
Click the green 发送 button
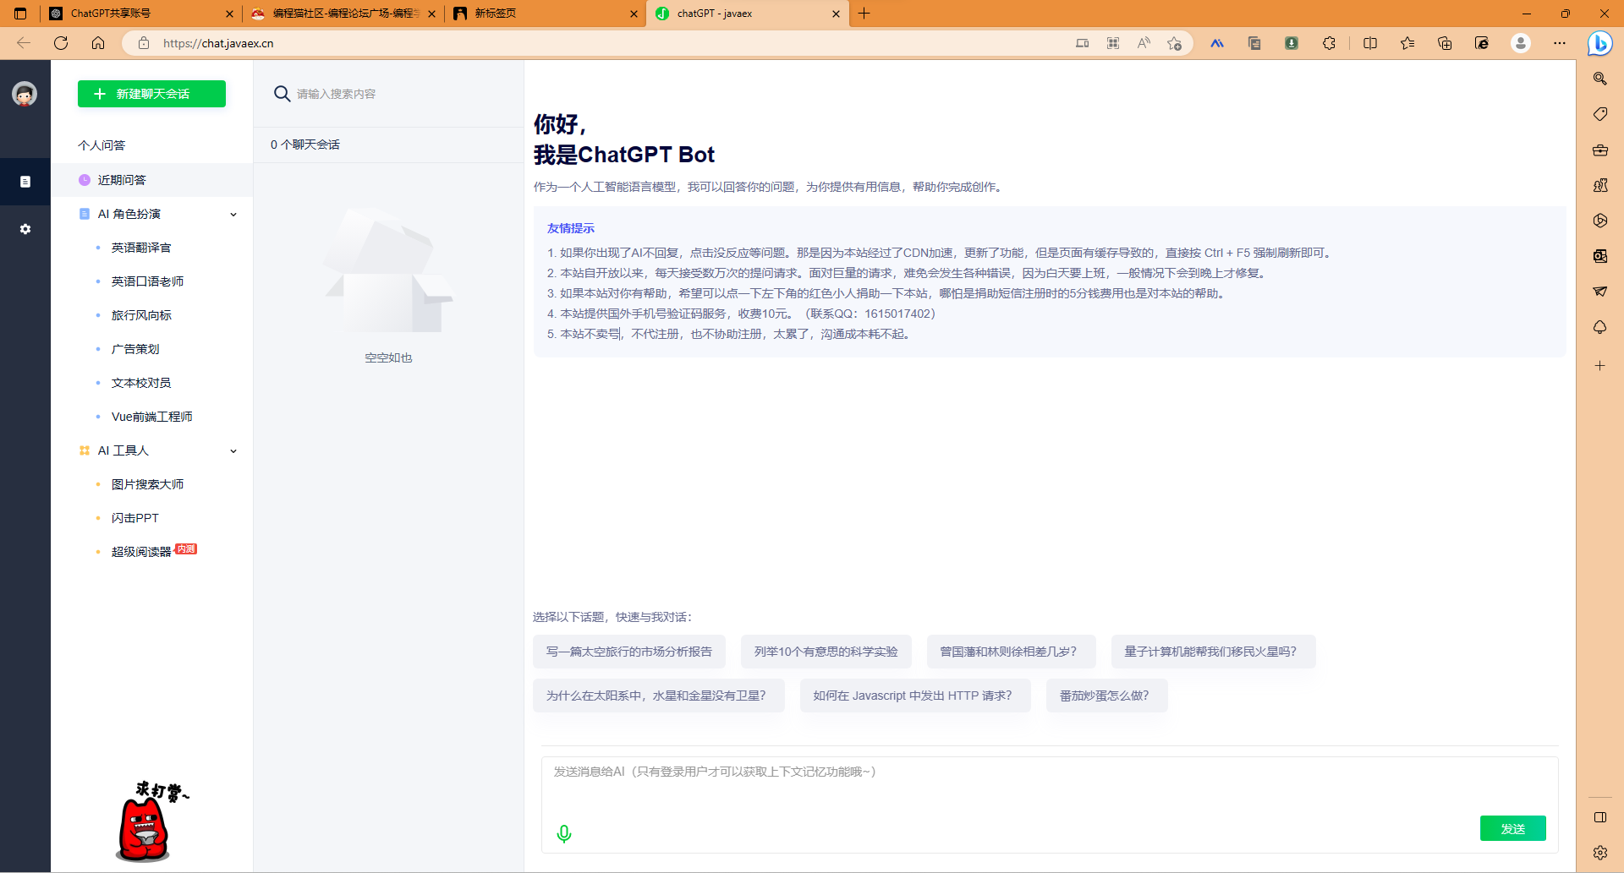pos(1512,829)
